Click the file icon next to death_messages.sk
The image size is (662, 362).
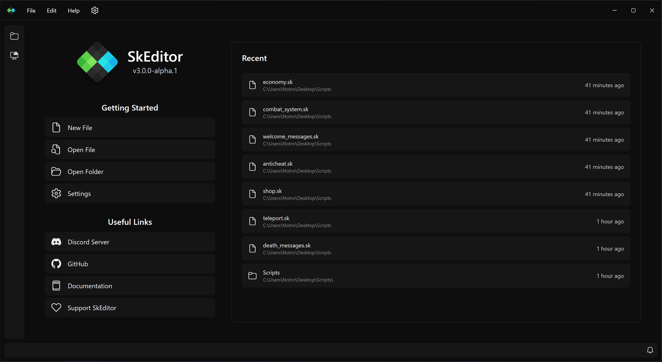click(252, 248)
